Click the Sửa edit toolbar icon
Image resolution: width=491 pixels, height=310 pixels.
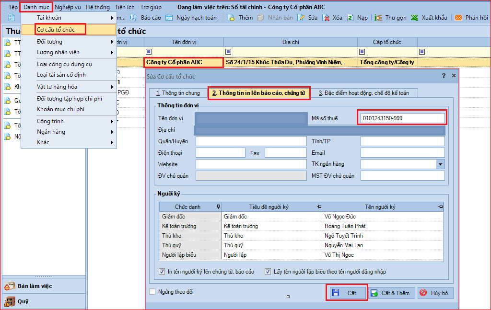[301, 18]
